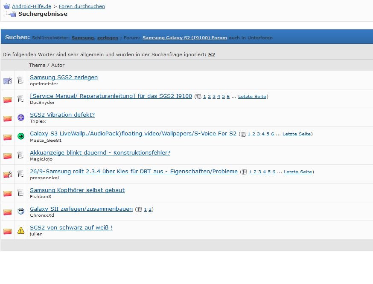Click sad face icon for SGS2 Vibration defekt
Viewport: 373px width, 284px height.
click(x=21, y=118)
